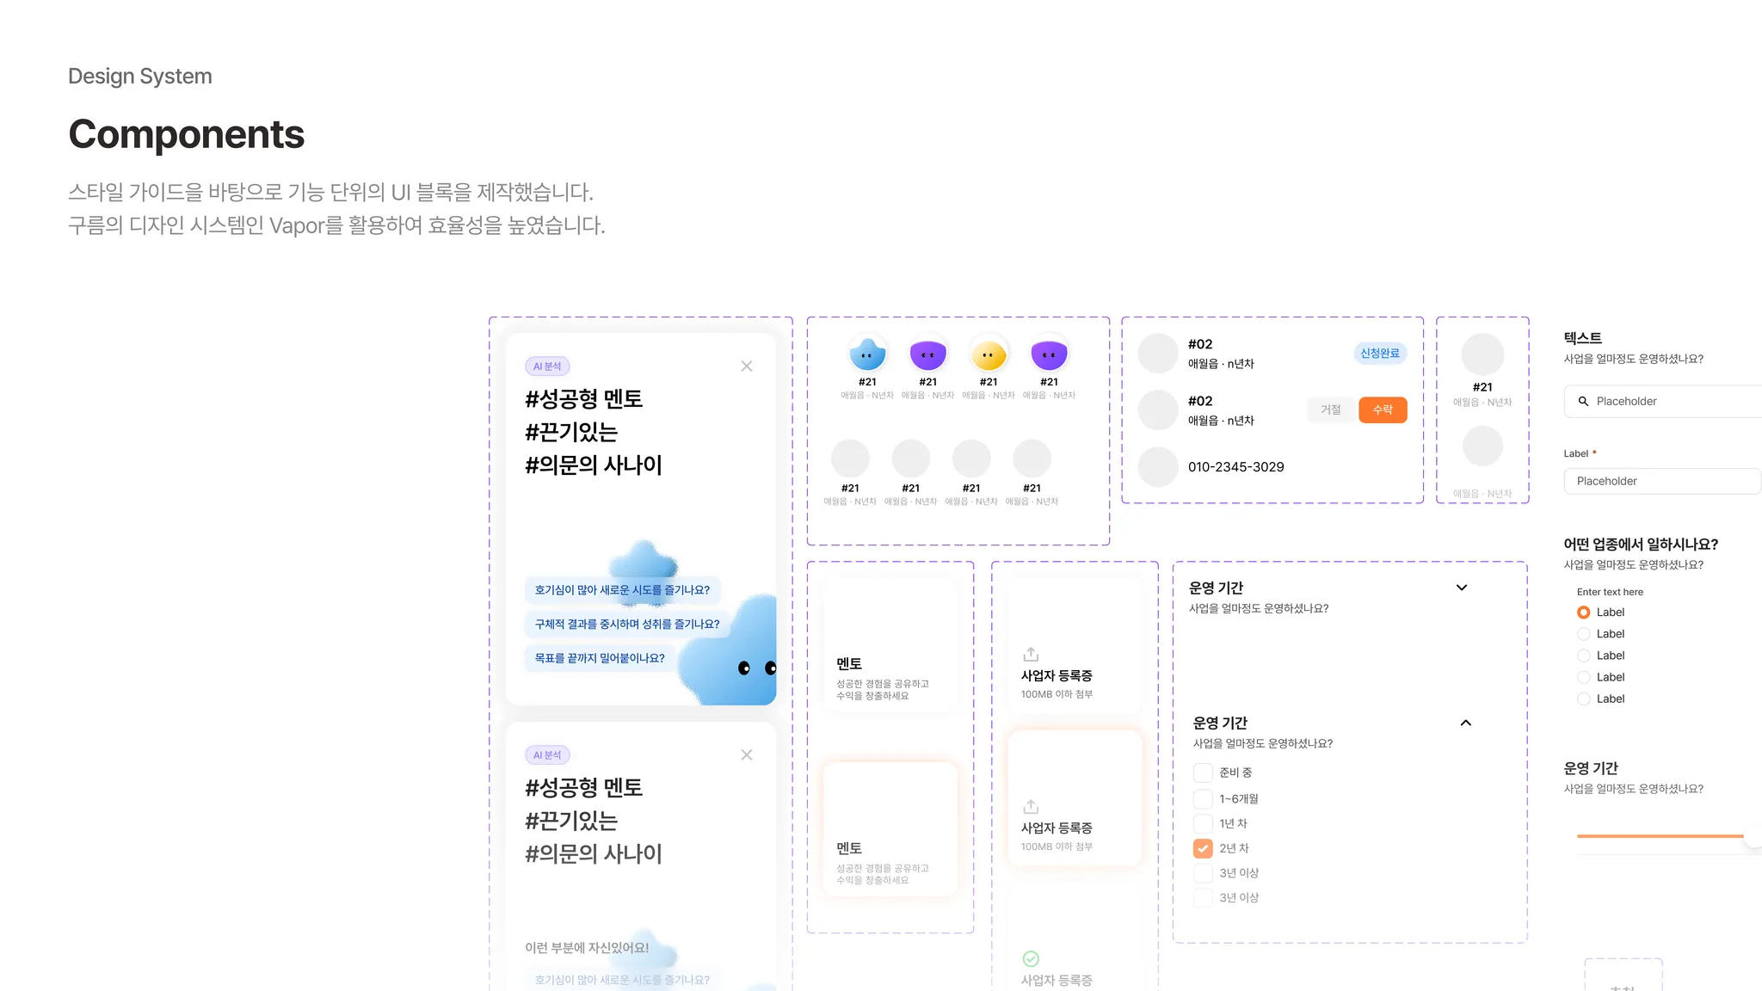Close the top AI 분석 card

pos(746,366)
